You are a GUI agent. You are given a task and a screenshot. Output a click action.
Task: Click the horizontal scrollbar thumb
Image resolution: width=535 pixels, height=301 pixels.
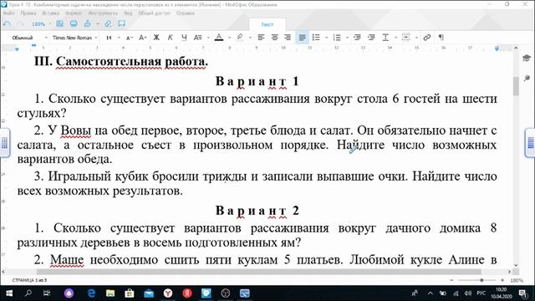[x=259, y=272]
